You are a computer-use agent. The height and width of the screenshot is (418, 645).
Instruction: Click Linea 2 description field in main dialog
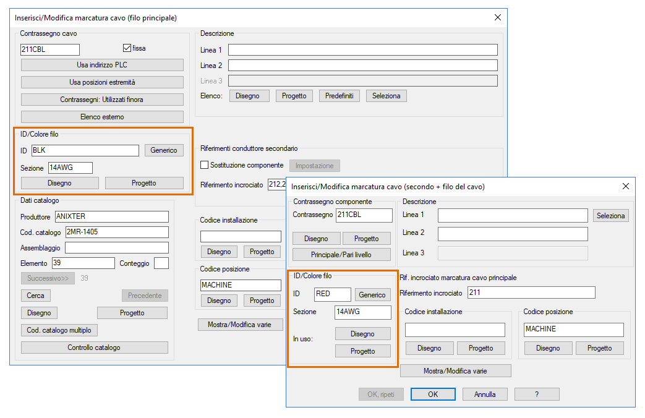pos(363,66)
